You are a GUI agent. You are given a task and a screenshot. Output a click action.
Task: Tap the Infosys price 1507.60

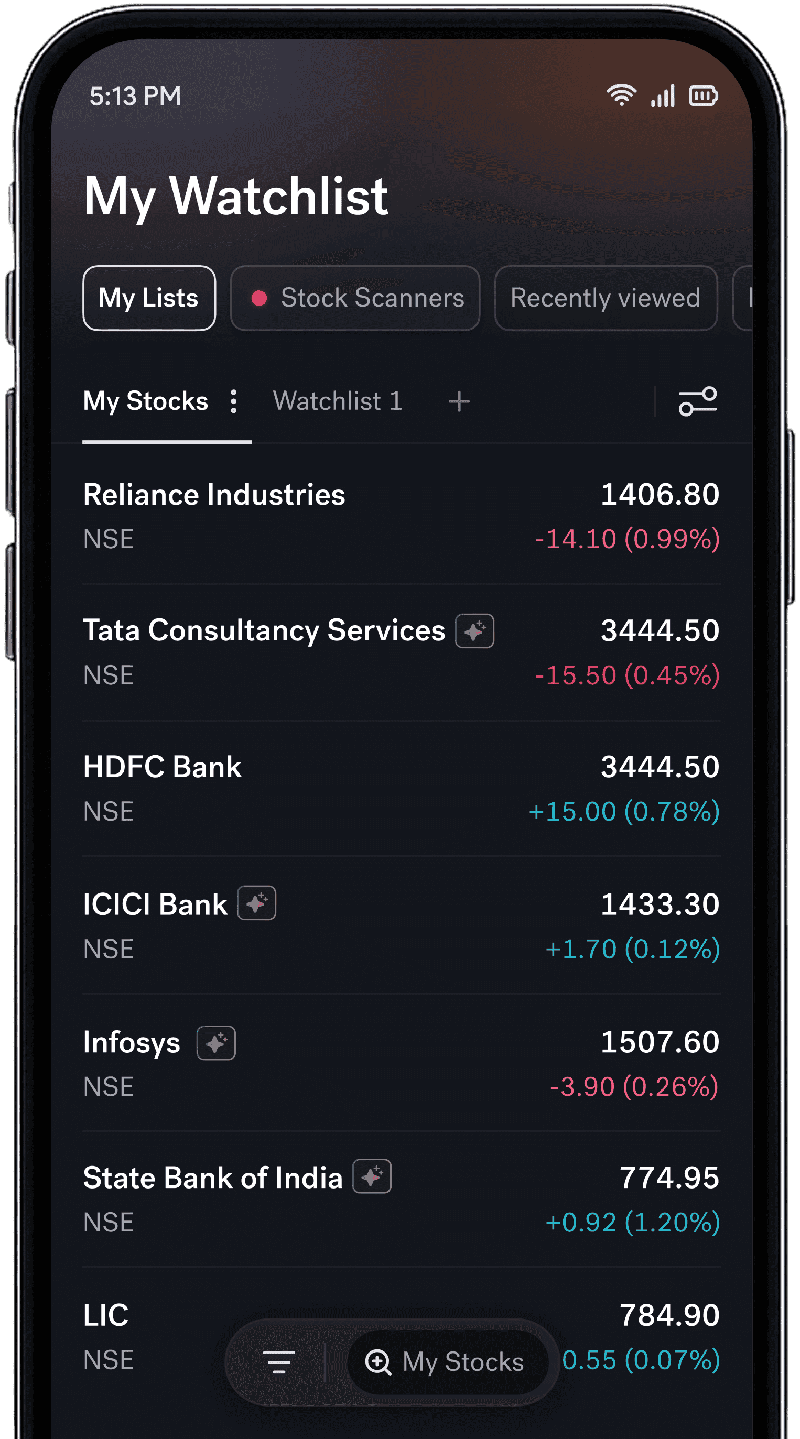pyautogui.click(x=660, y=1042)
